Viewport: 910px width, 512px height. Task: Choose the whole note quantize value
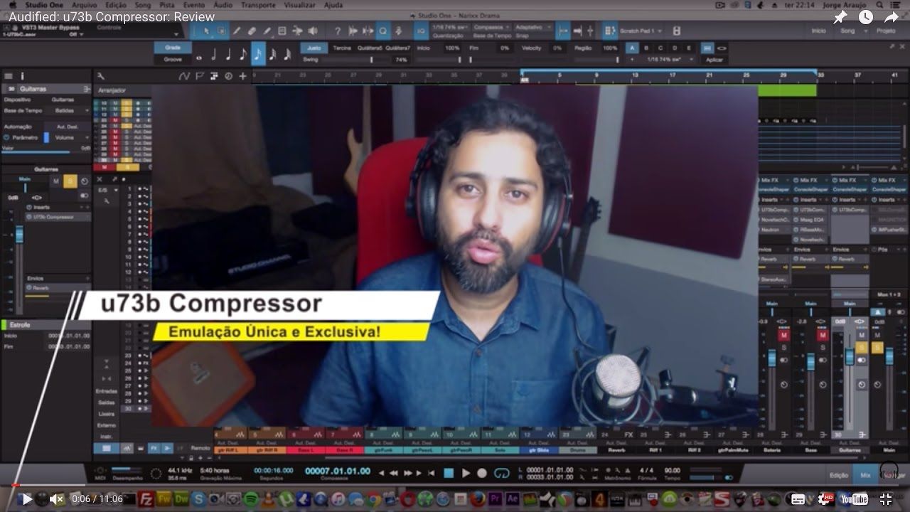click(199, 58)
